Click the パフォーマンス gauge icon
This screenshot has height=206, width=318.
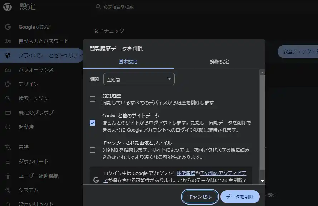tap(8, 70)
